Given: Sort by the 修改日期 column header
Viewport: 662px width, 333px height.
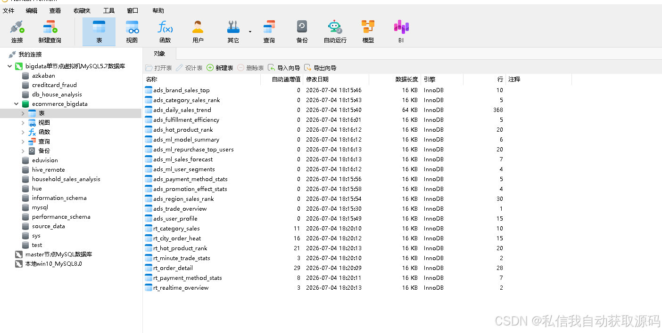Looking at the screenshot, I should (336, 79).
